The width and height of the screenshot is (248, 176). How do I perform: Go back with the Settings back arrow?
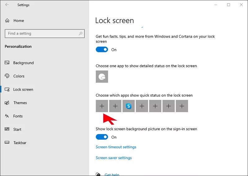[x=7, y=5]
